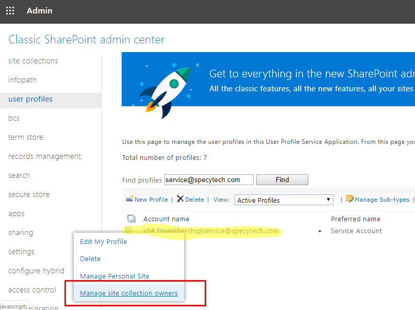
Task: Click the Service Account preferred name cell
Action: coord(356,231)
